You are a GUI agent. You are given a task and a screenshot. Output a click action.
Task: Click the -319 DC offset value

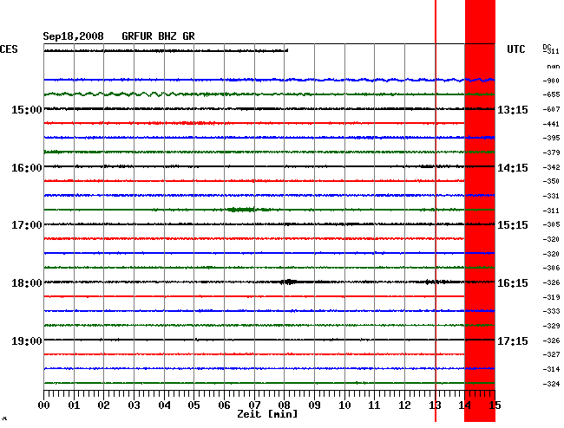click(551, 297)
